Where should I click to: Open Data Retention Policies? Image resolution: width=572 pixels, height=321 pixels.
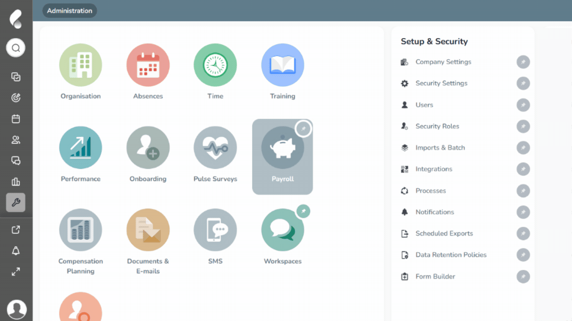click(x=451, y=255)
